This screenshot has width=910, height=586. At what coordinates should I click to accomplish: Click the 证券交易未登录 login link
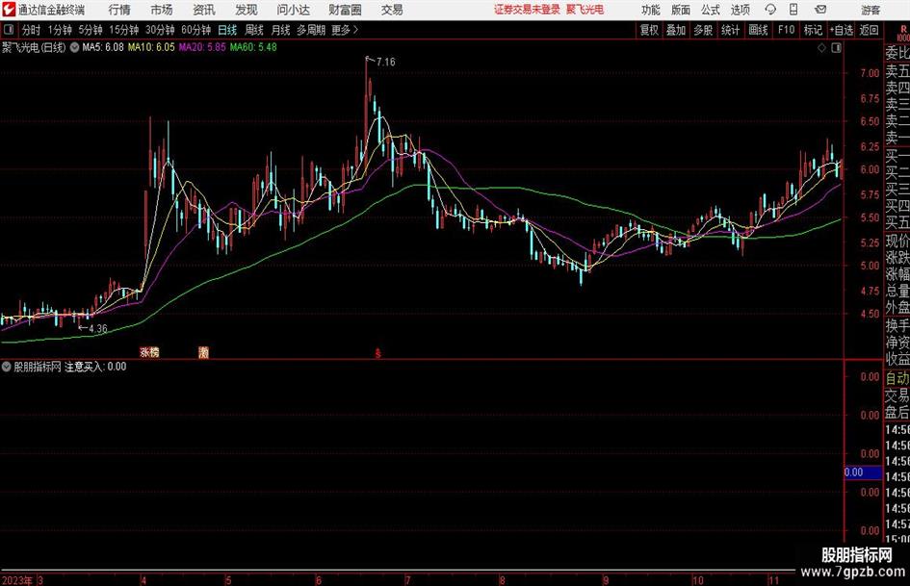pyautogui.click(x=527, y=10)
